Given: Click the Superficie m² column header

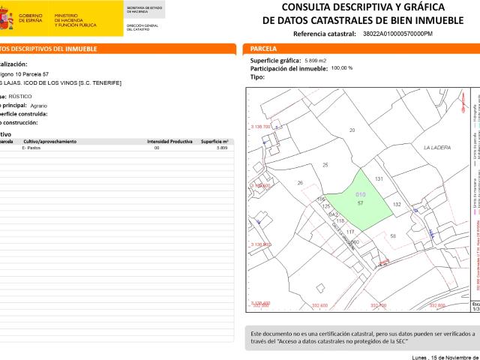Looking at the screenshot, I should click(x=214, y=141).
